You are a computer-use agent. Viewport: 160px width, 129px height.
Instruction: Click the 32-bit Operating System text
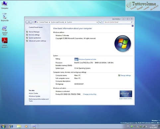[82, 68]
